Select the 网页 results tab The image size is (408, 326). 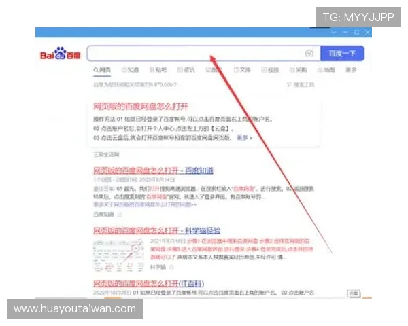[x=102, y=70]
